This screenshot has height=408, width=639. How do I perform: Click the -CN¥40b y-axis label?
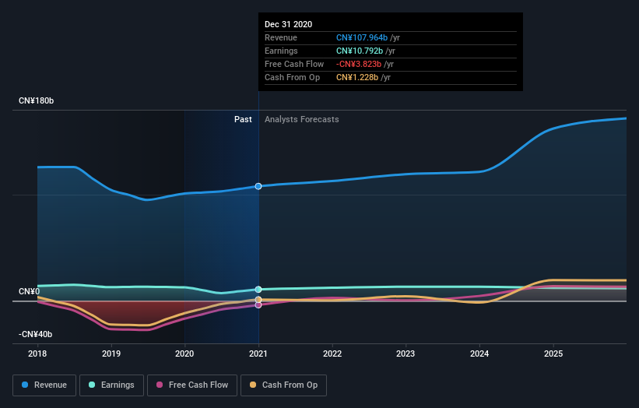tap(36, 334)
